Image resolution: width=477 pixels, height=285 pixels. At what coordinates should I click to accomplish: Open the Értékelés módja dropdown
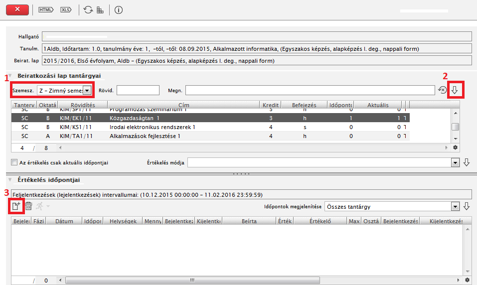tap(455, 162)
